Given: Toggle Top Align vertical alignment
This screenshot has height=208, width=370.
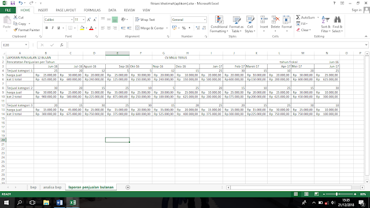Looking at the screenshot, I should click(x=103, y=20).
